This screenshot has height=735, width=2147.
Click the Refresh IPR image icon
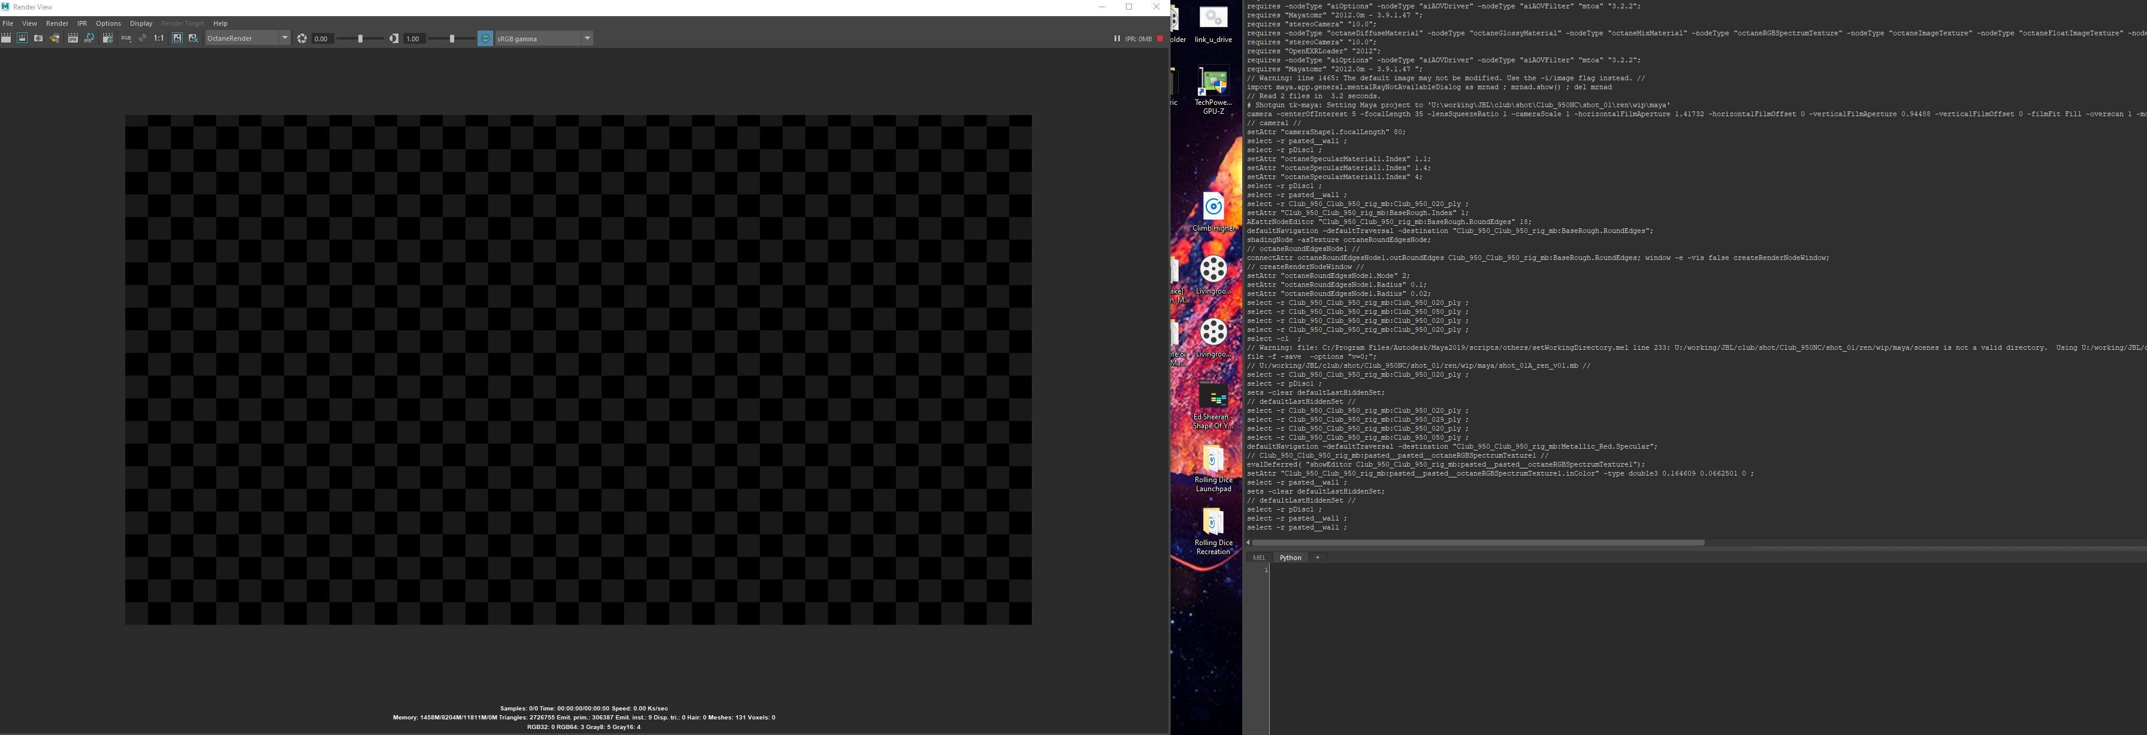[x=89, y=38]
